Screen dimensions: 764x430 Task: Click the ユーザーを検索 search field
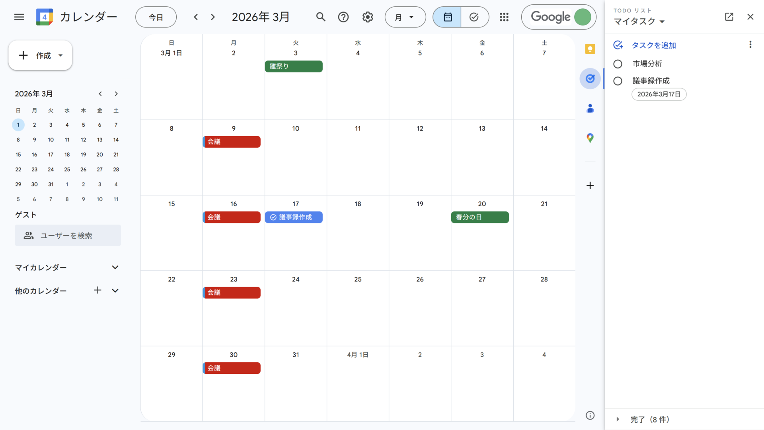(x=68, y=236)
